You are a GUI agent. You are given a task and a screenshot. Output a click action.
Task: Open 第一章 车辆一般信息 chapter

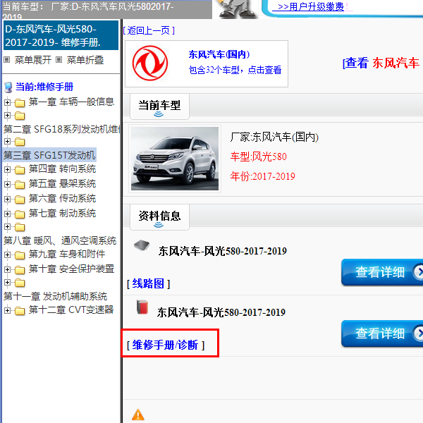[x=71, y=102]
